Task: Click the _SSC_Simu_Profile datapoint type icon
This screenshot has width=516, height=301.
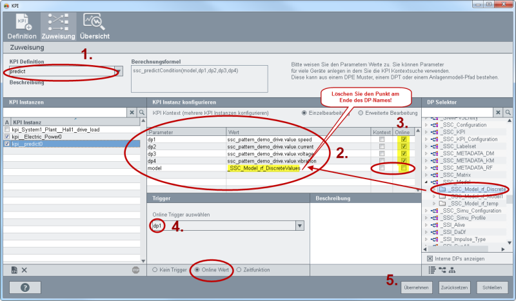Action: click(x=434, y=218)
